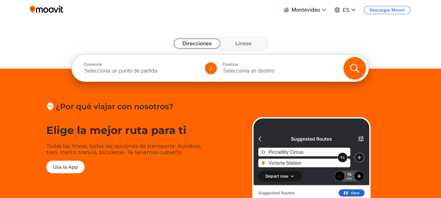This screenshot has width=441, height=198.
Task: Click the heading Elige la mejor ruta para ti
Action: click(116, 130)
